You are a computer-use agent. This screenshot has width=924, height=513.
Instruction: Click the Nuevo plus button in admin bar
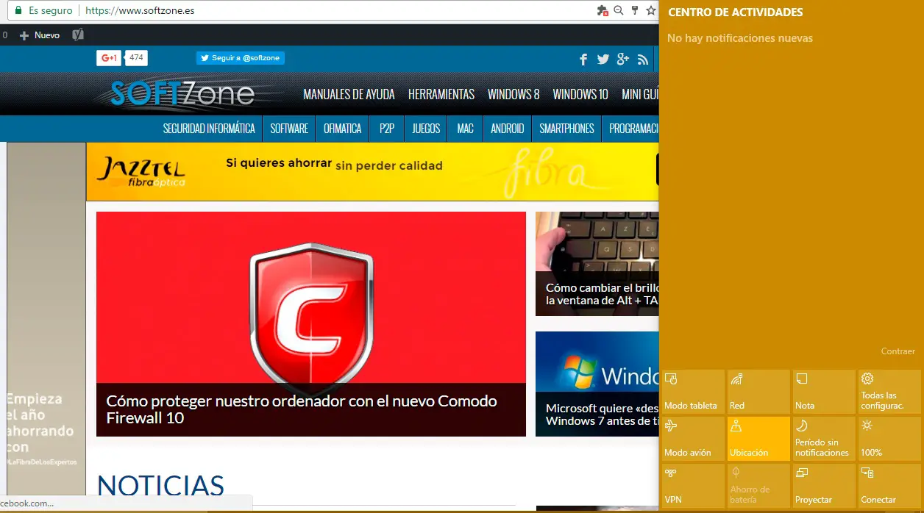pyautogui.click(x=40, y=35)
